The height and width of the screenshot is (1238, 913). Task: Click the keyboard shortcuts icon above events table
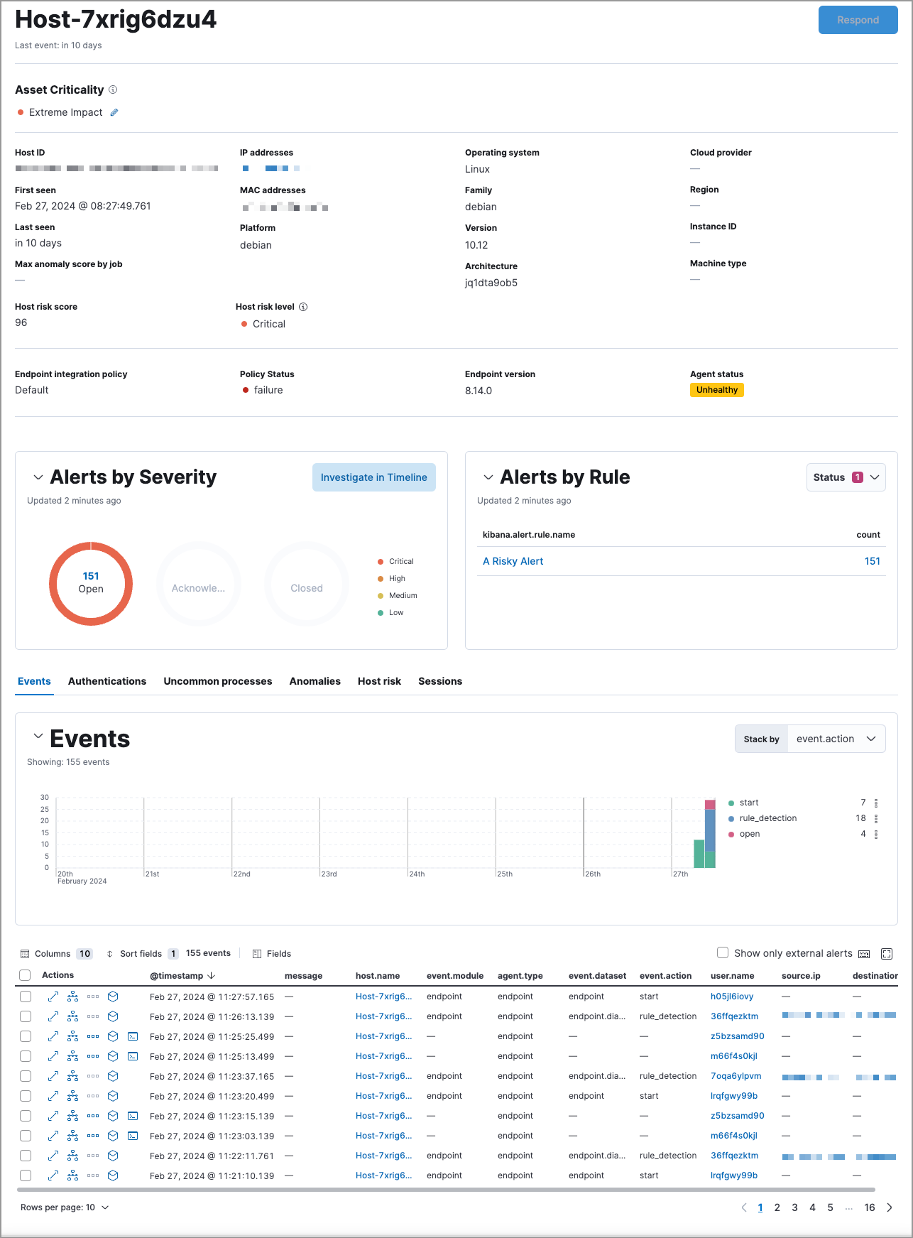click(864, 954)
